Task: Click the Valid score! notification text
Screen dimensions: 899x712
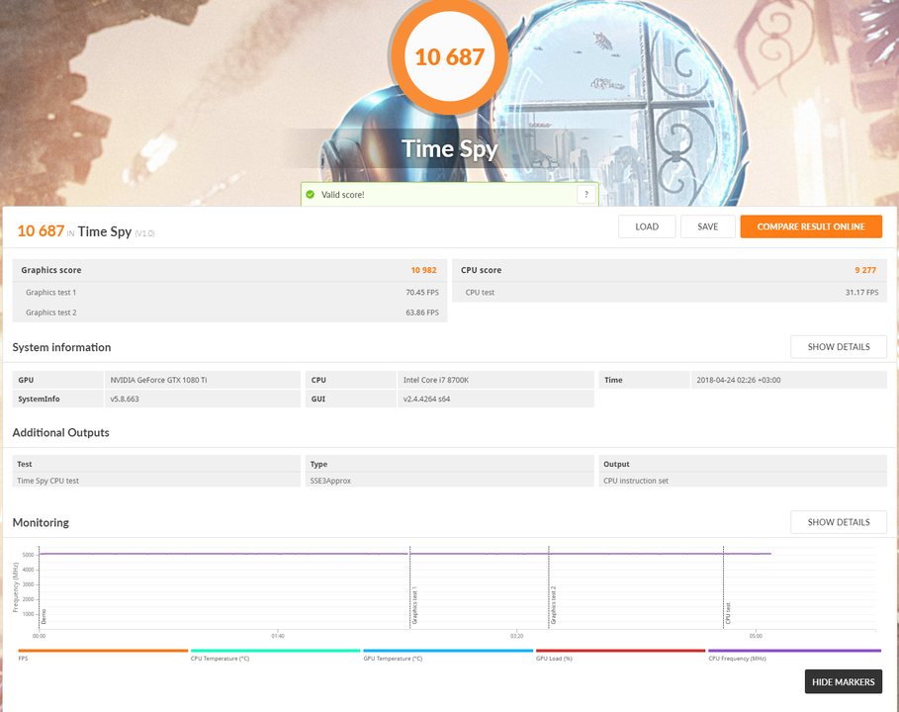Action: [343, 195]
